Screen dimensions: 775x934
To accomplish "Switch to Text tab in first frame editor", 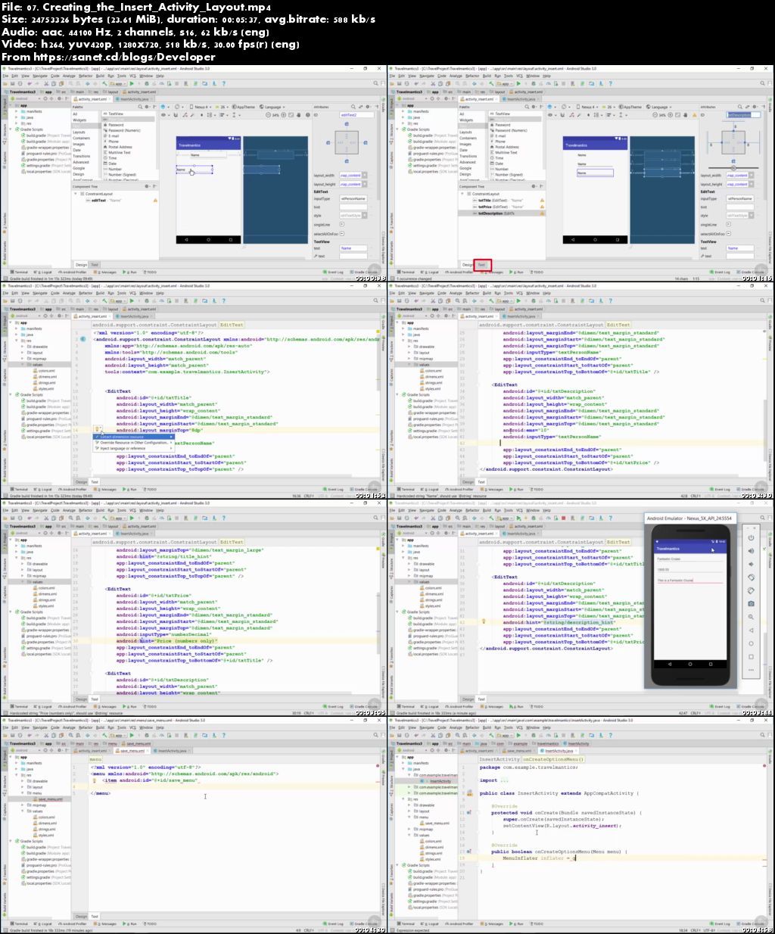I will click(95, 264).
